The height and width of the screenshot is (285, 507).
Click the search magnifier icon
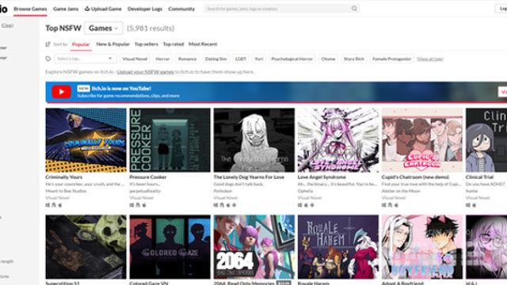(x=354, y=9)
